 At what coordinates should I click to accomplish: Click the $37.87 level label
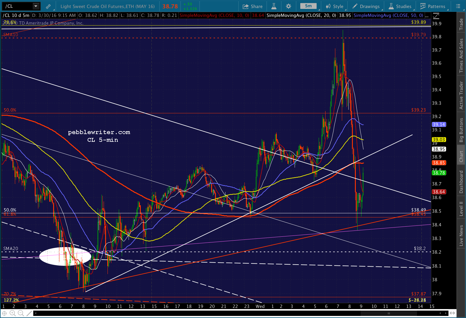coord(418,294)
